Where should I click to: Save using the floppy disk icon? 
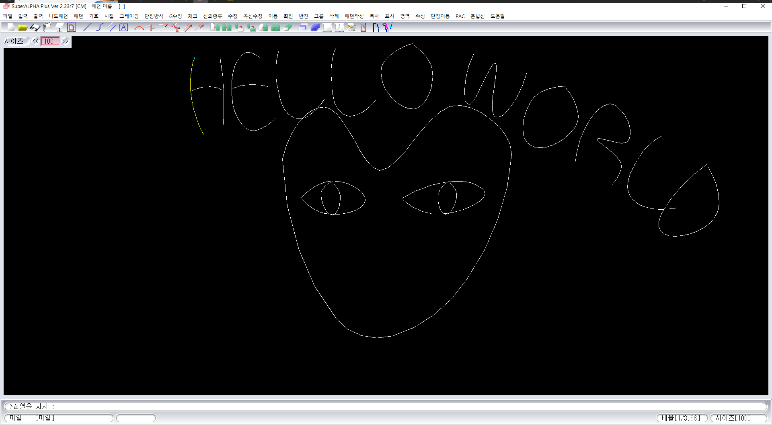coord(35,27)
